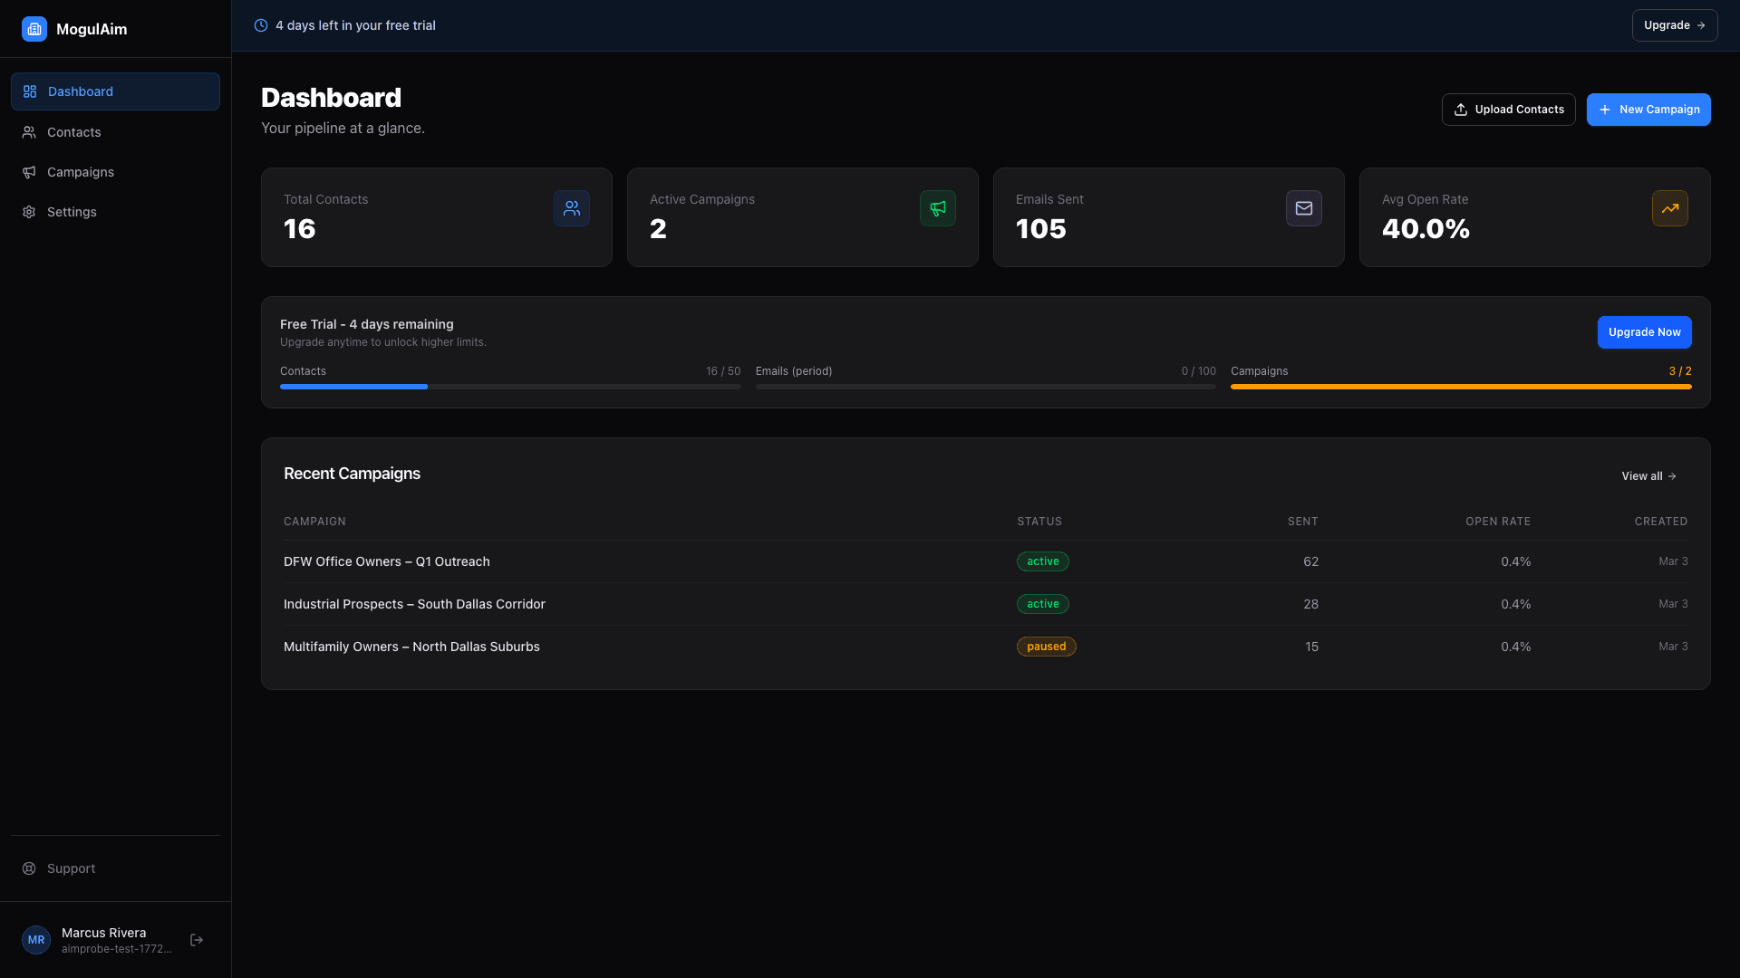
Task: Click the clock icon in the trial banner
Action: pyautogui.click(x=261, y=25)
